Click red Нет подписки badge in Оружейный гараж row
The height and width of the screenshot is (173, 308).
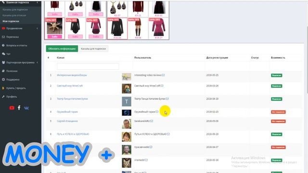(278, 112)
